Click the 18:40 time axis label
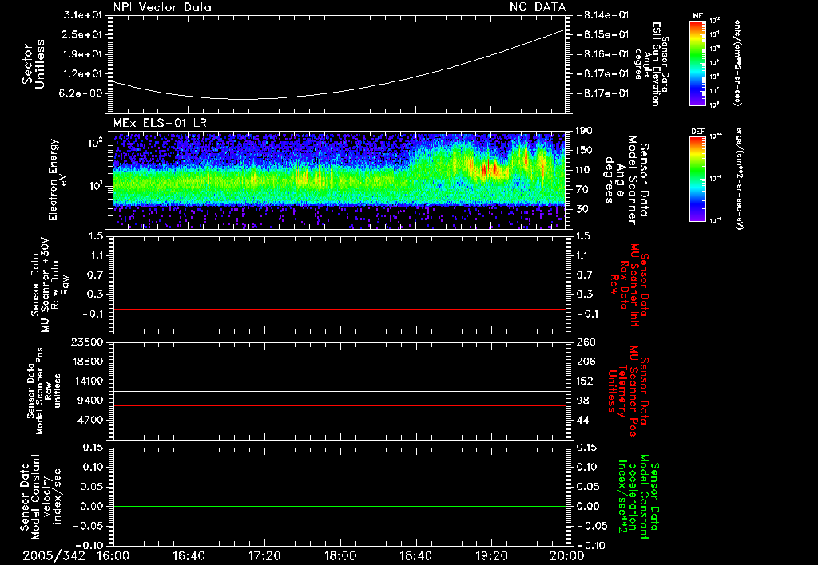Screen dimensions: 818x565 [415, 555]
